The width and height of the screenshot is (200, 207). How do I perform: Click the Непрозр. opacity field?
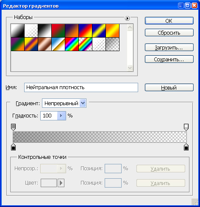click(x=49, y=169)
